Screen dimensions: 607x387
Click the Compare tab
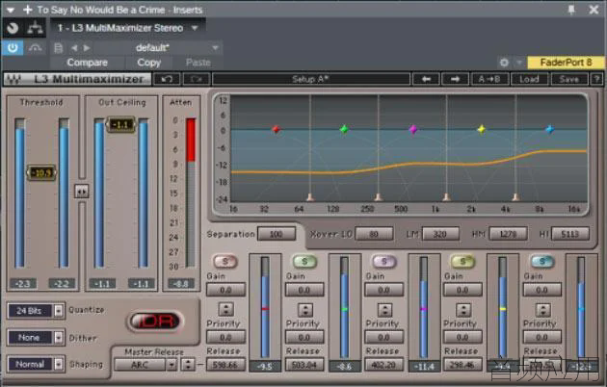tap(87, 63)
